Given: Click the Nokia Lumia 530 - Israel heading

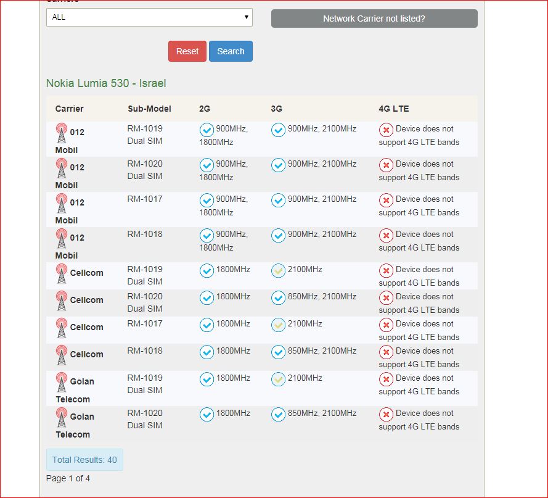Looking at the screenshot, I should coord(106,83).
